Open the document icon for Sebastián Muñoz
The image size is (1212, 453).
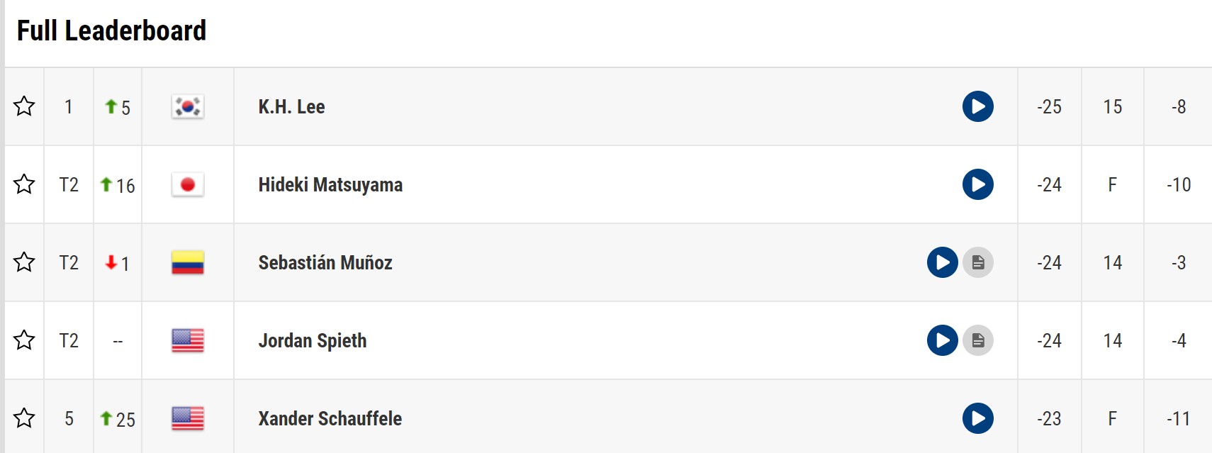click(x=978, y=262)
